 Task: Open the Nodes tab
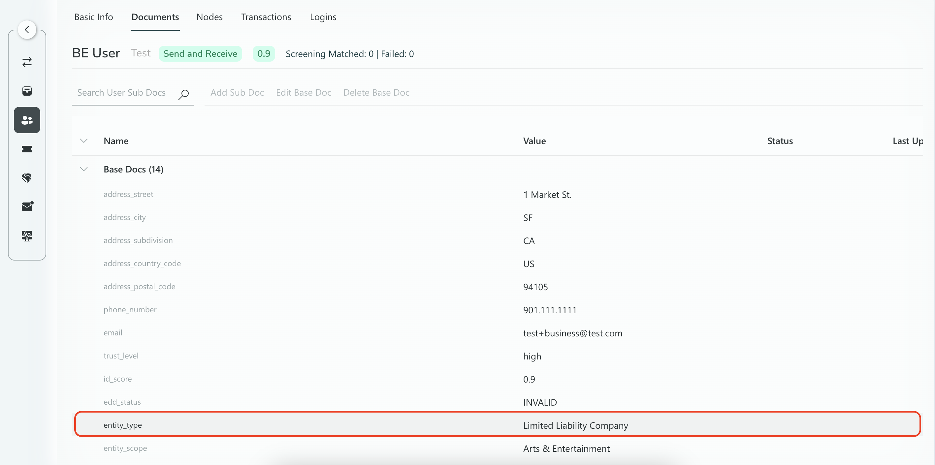click(x=210, y=17)
